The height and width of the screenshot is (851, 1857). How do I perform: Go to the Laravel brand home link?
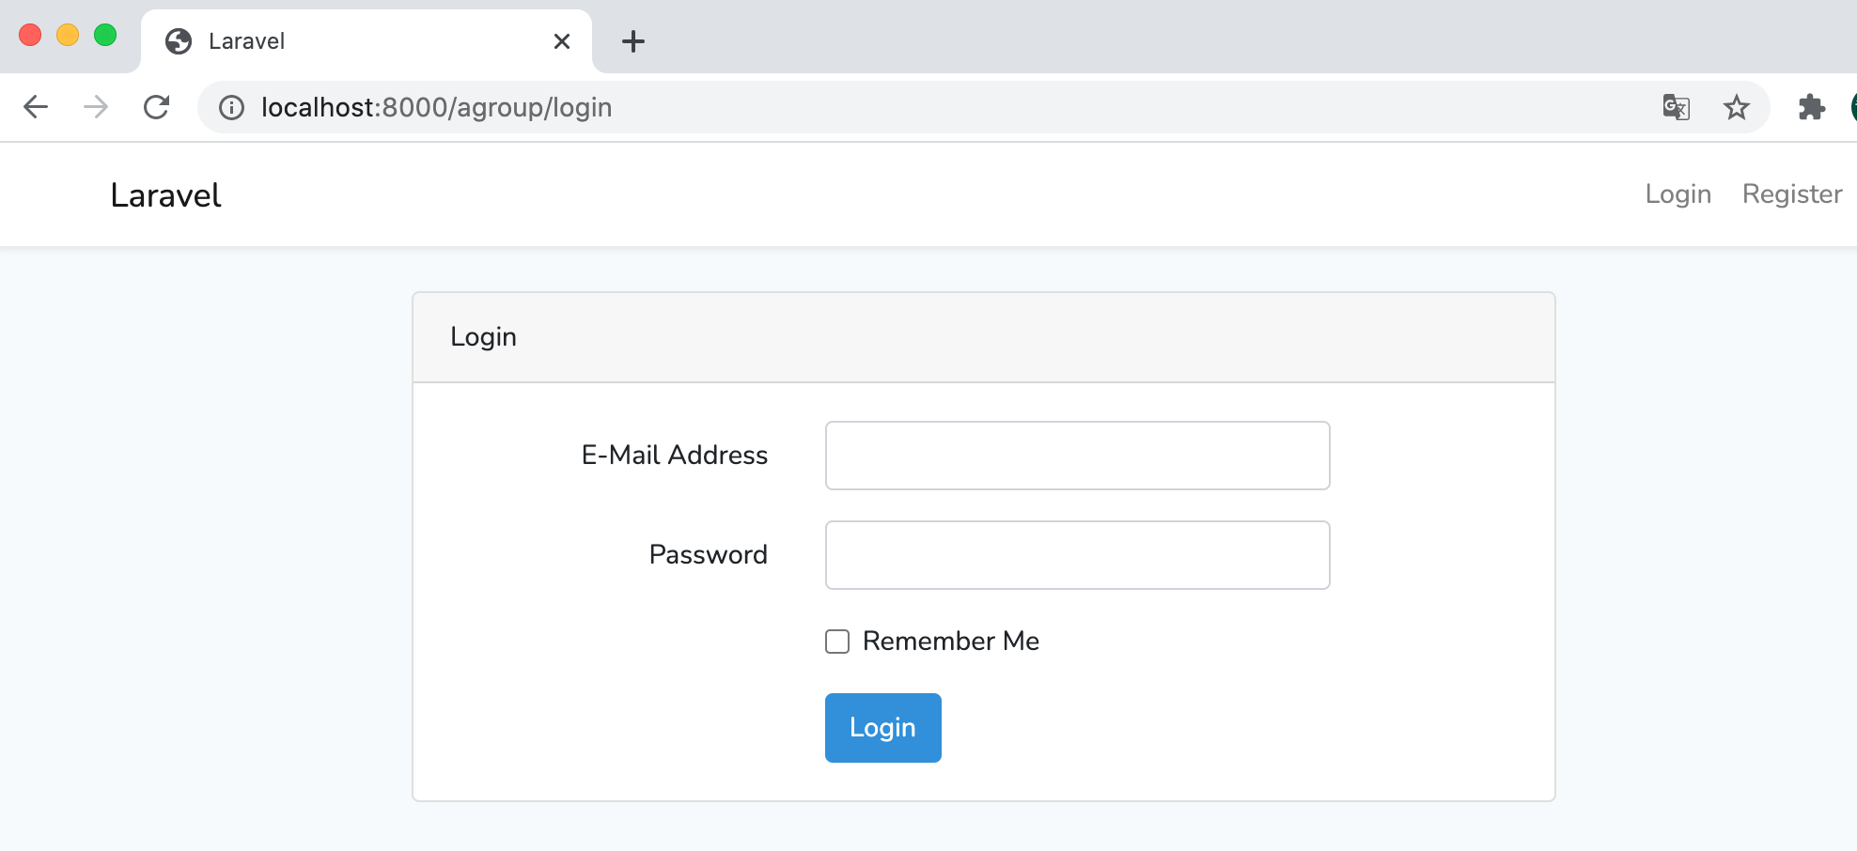click(165, 195)
